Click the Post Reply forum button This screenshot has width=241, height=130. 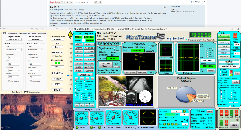click(x=56, y=2)
